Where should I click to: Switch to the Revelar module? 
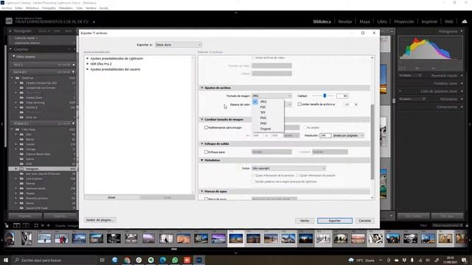[345, 21]
